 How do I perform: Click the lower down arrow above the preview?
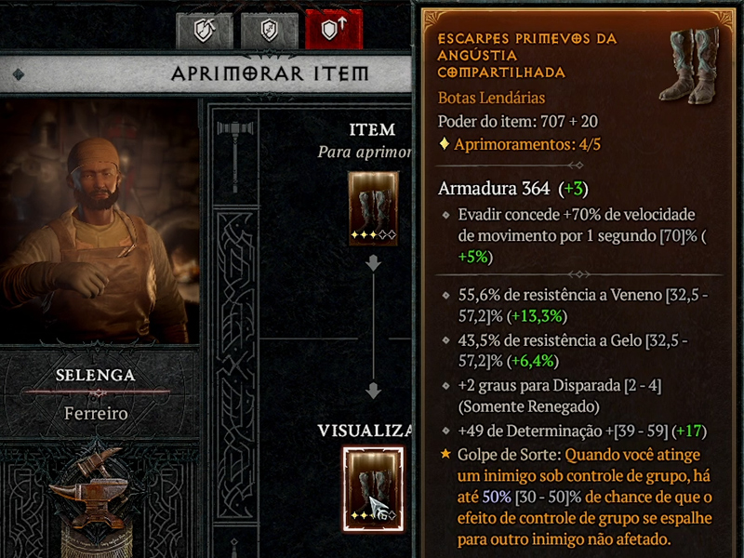point(374,391)
